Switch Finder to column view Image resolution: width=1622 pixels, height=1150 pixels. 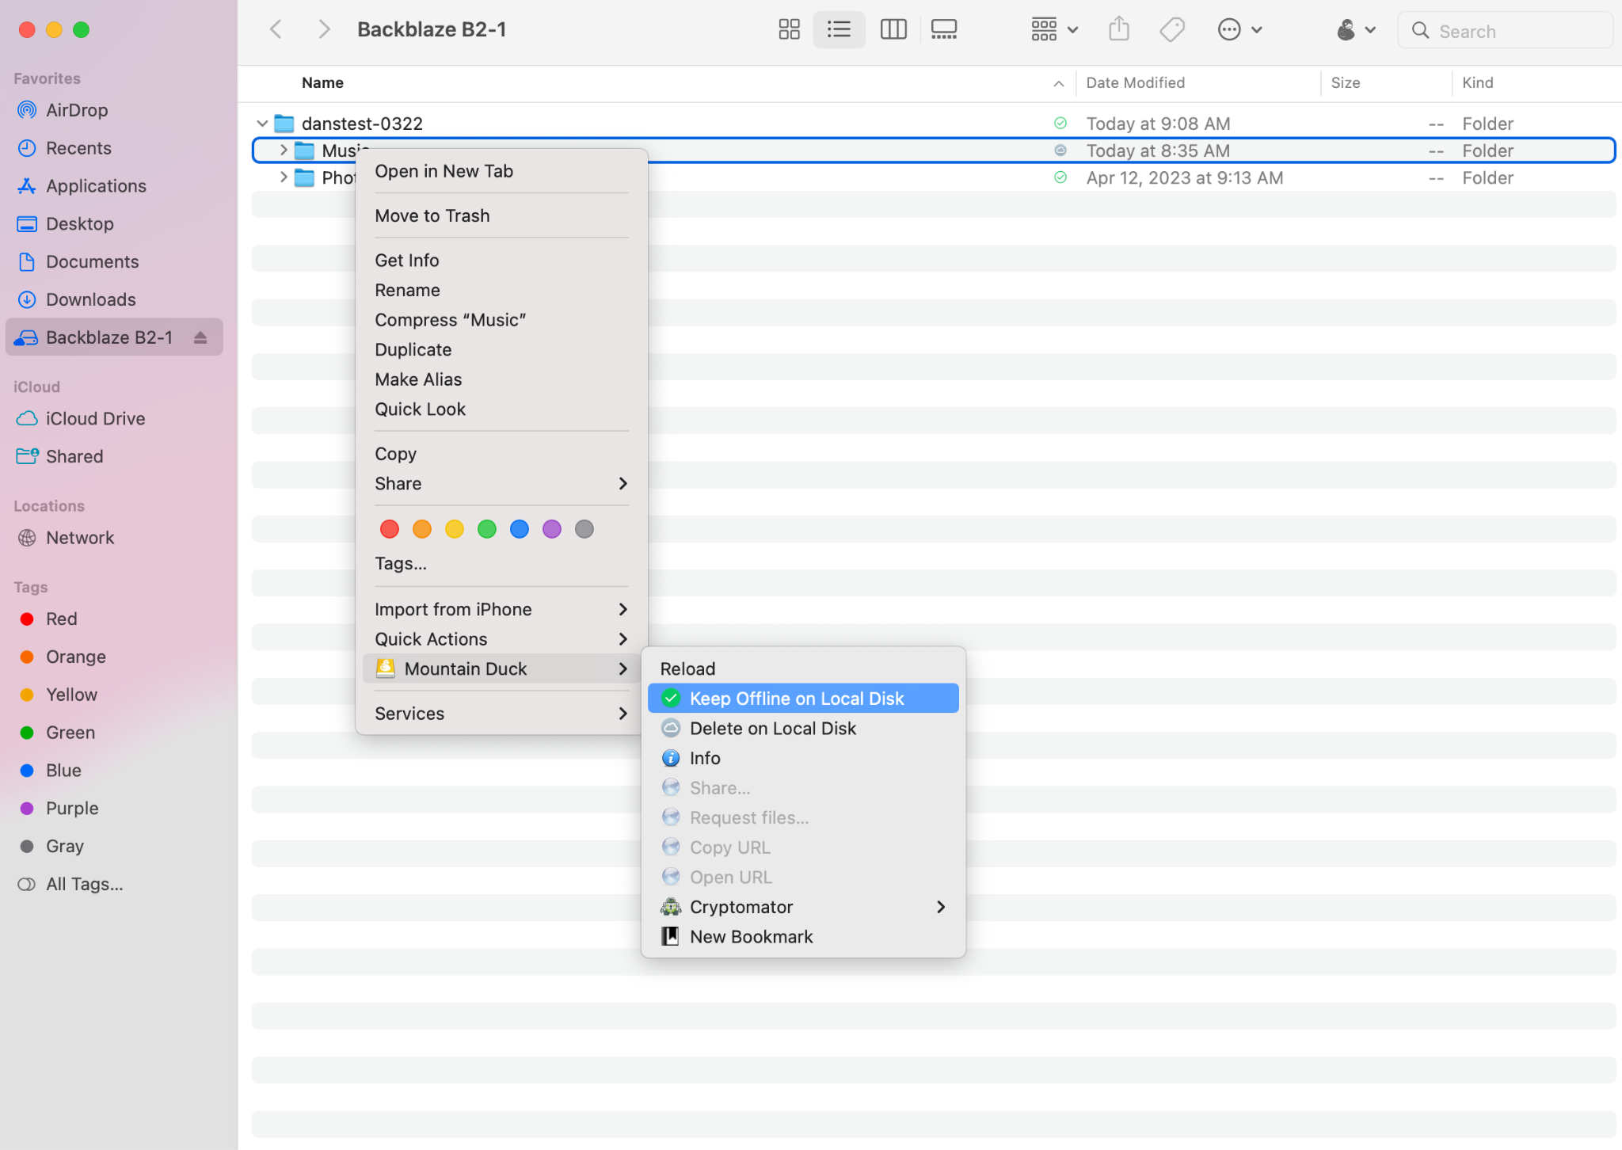[x=893, y=30]
